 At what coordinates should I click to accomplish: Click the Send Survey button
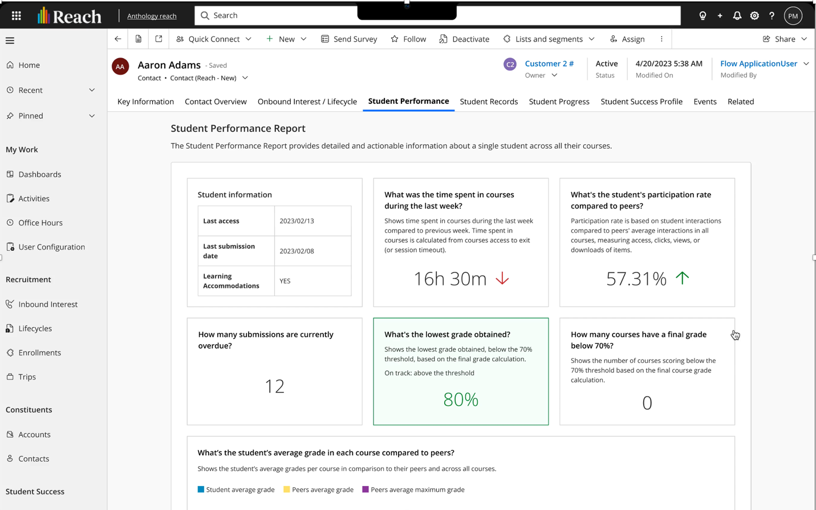(349, 39)
